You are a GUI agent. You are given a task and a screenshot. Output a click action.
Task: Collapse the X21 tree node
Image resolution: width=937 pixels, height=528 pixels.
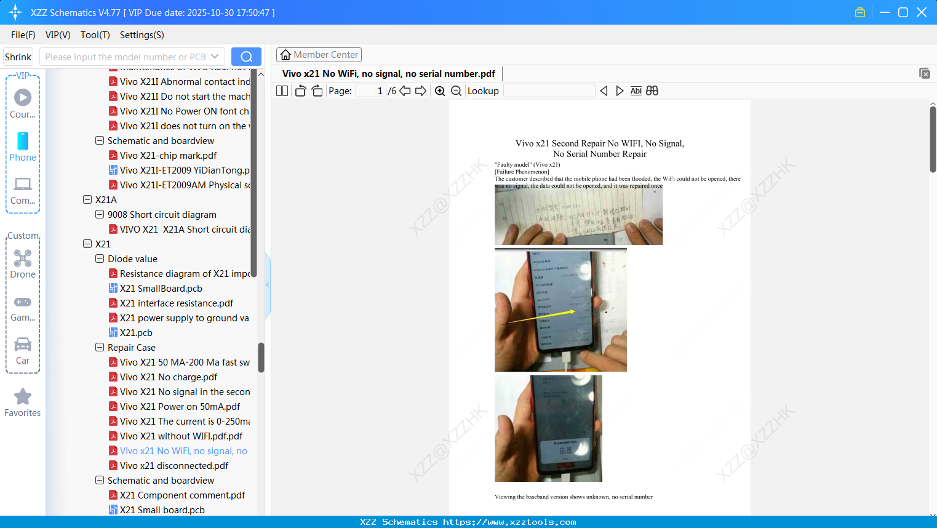click(x=87, y=244)
